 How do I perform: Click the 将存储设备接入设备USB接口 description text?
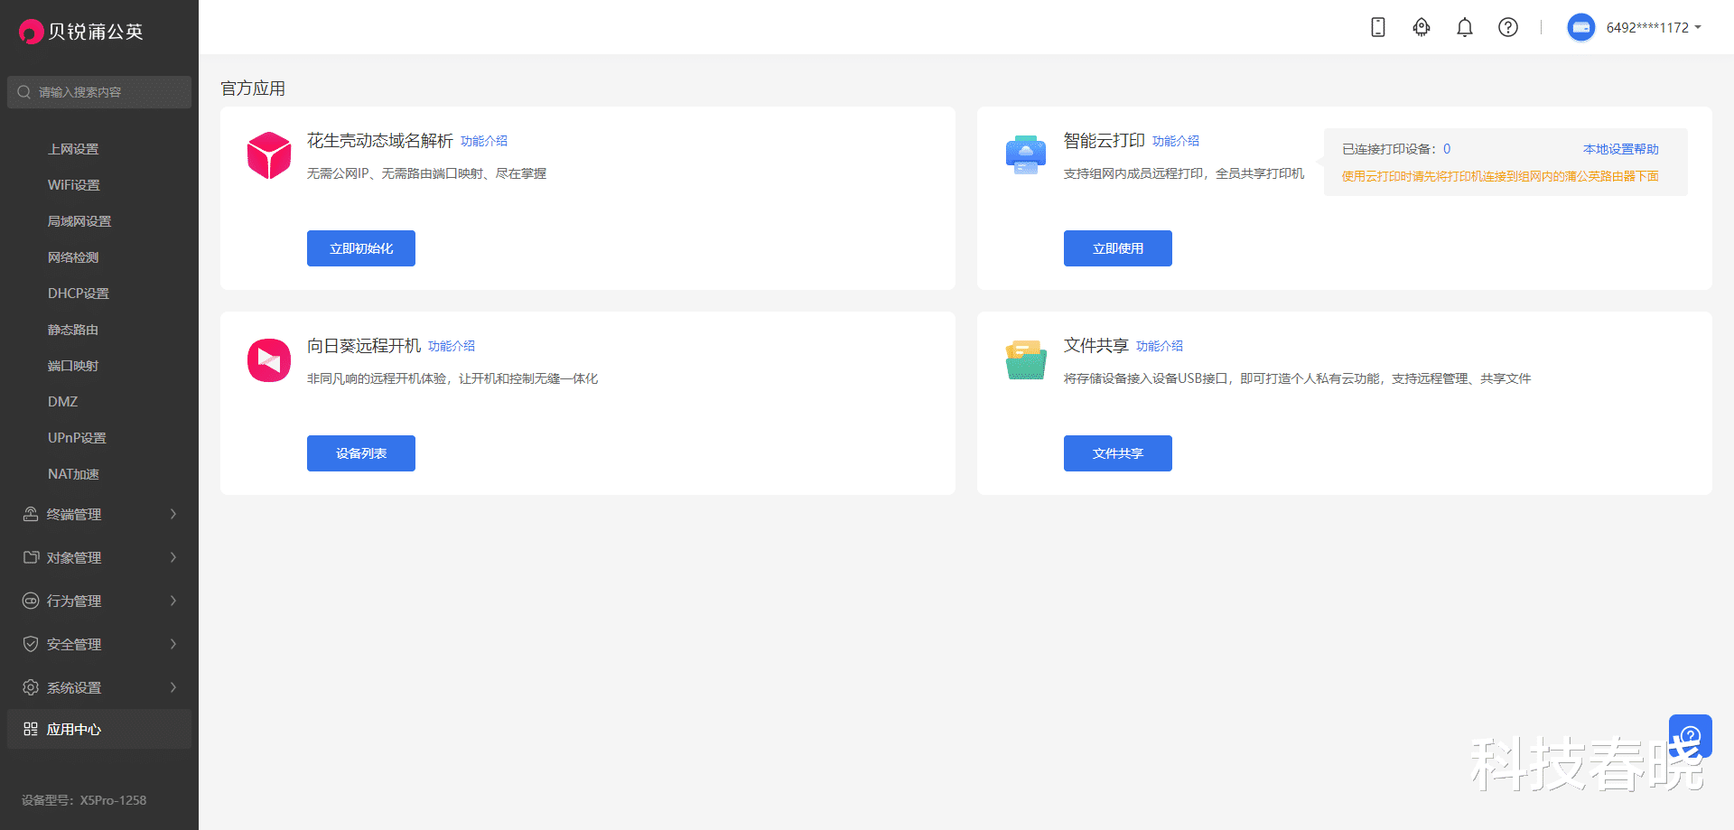(x=1298, y=378)
